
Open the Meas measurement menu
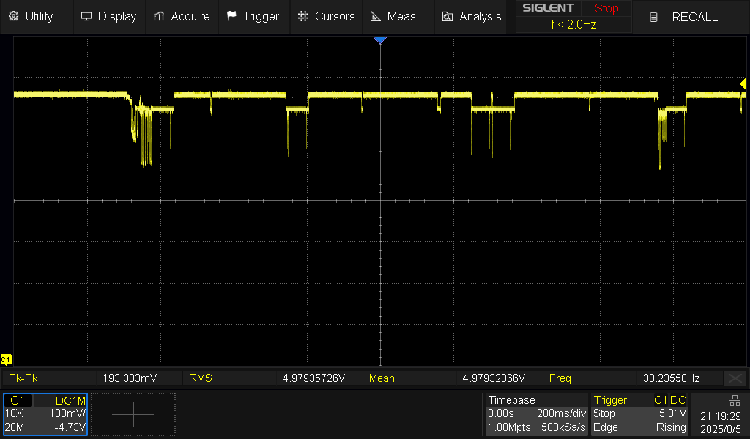393,16
